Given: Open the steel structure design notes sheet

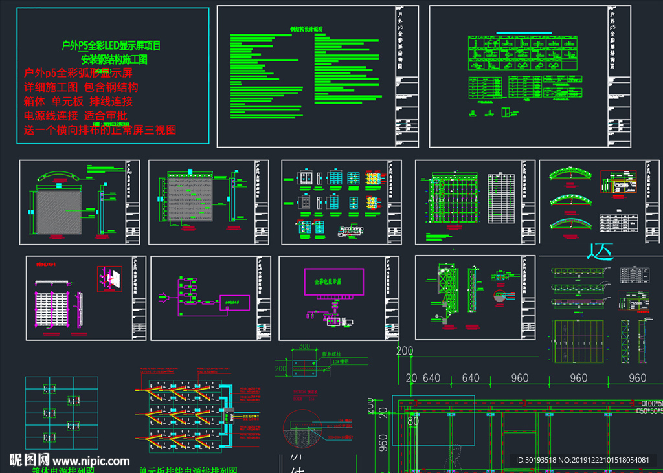Looking at the screenshot, I should (x=317, y=76).
